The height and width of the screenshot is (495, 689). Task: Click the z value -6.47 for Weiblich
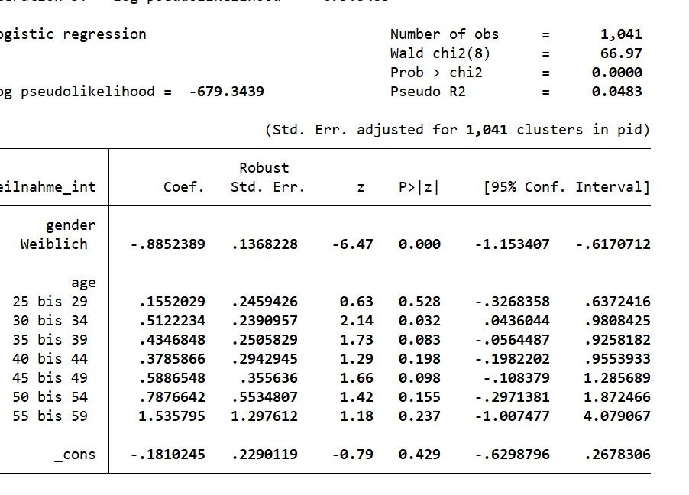pos(352,244)
